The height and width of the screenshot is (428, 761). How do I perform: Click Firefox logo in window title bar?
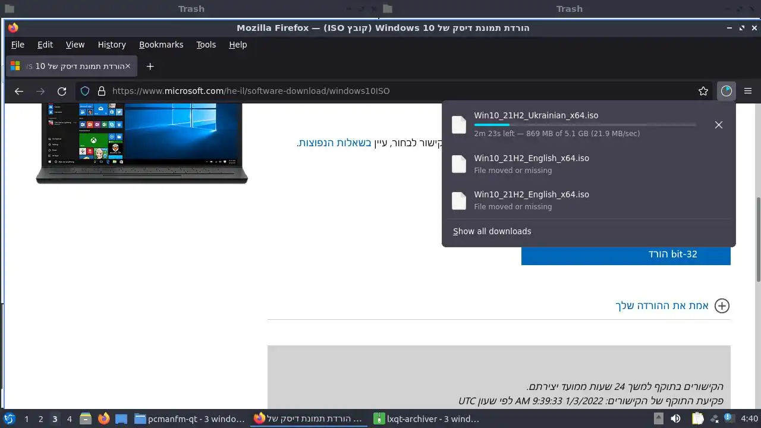(13, 28)
